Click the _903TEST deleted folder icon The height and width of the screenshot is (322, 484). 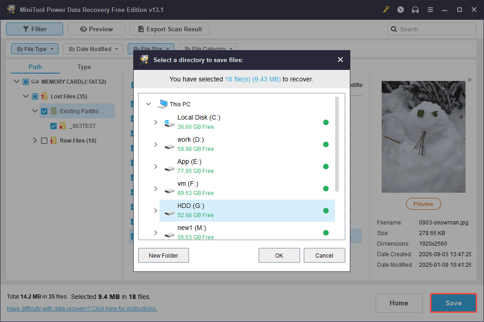(x=62, y=126)
